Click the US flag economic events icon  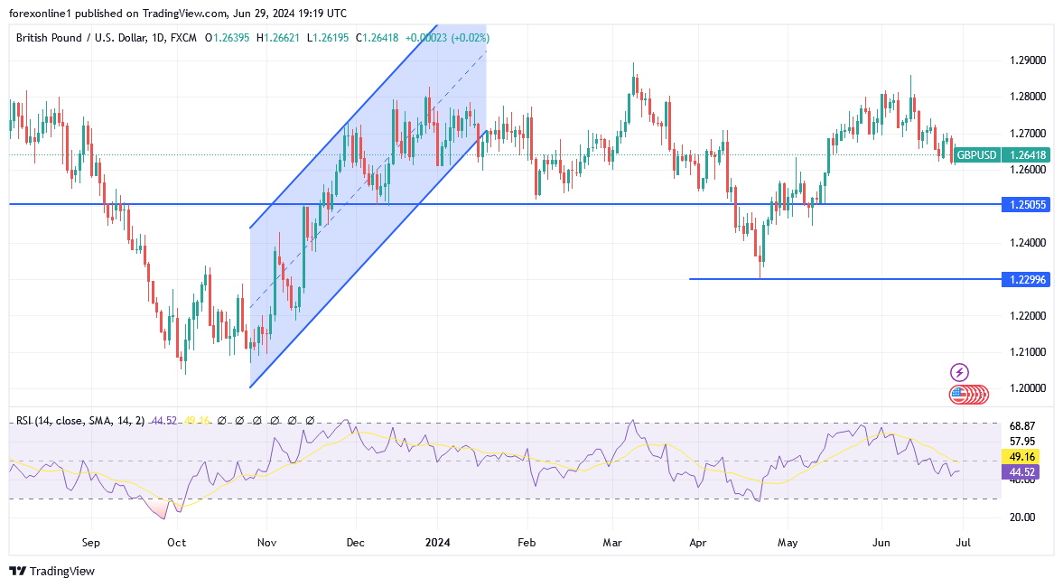click(x=958, y=394)
